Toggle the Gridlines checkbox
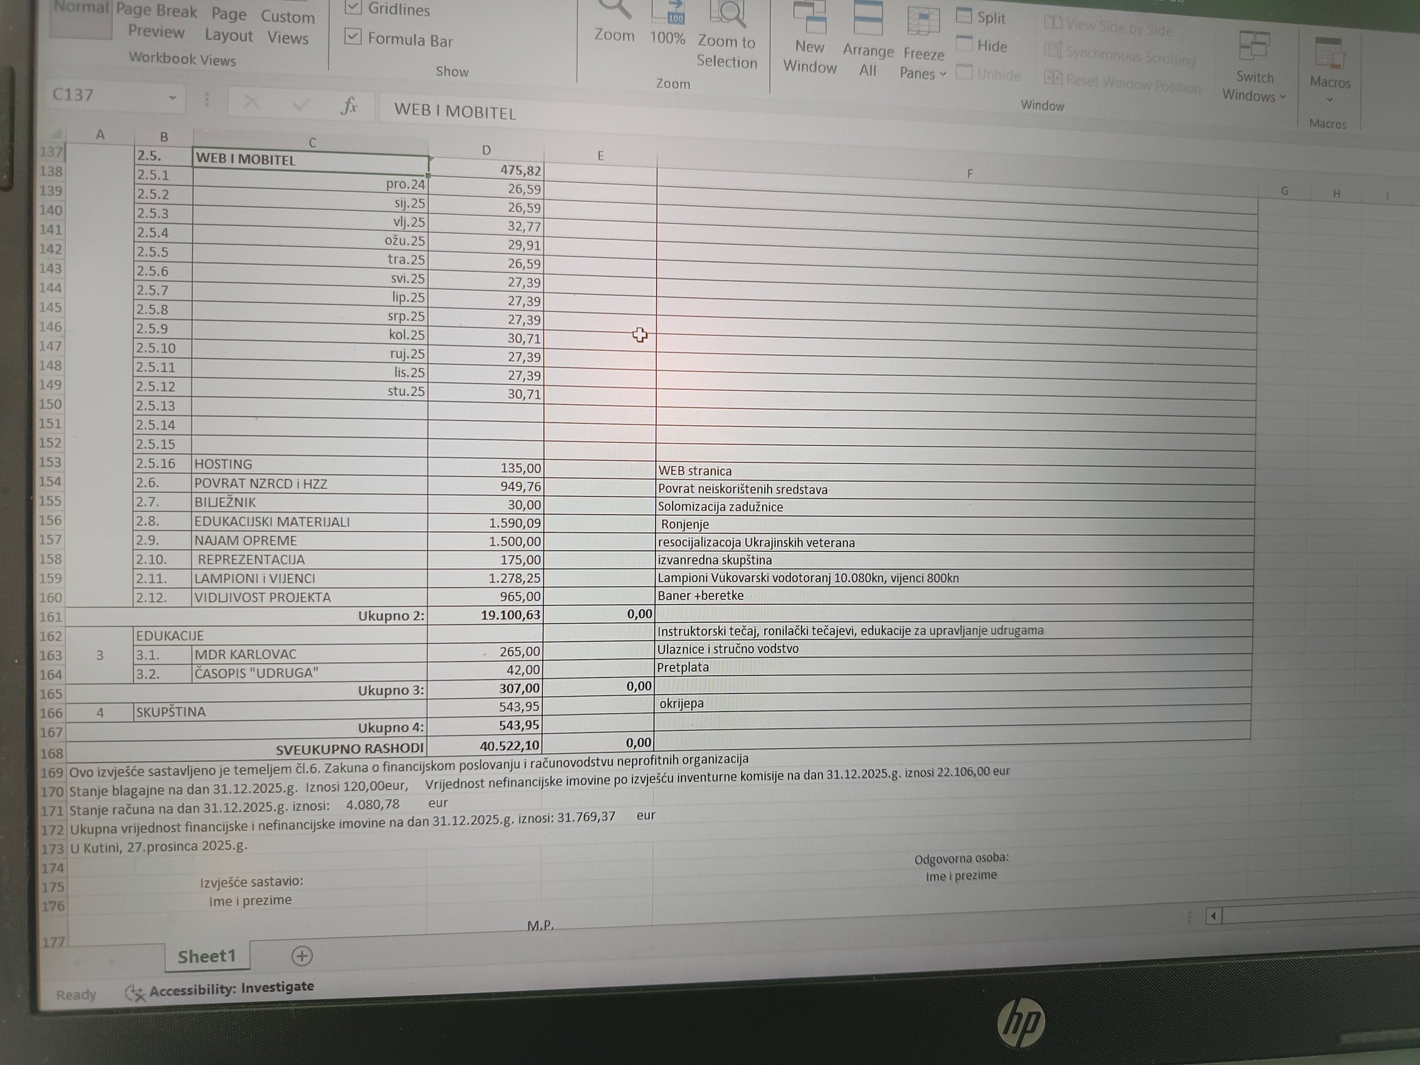Screen dimensions: 1420x1065 click(x=353, y=8)
